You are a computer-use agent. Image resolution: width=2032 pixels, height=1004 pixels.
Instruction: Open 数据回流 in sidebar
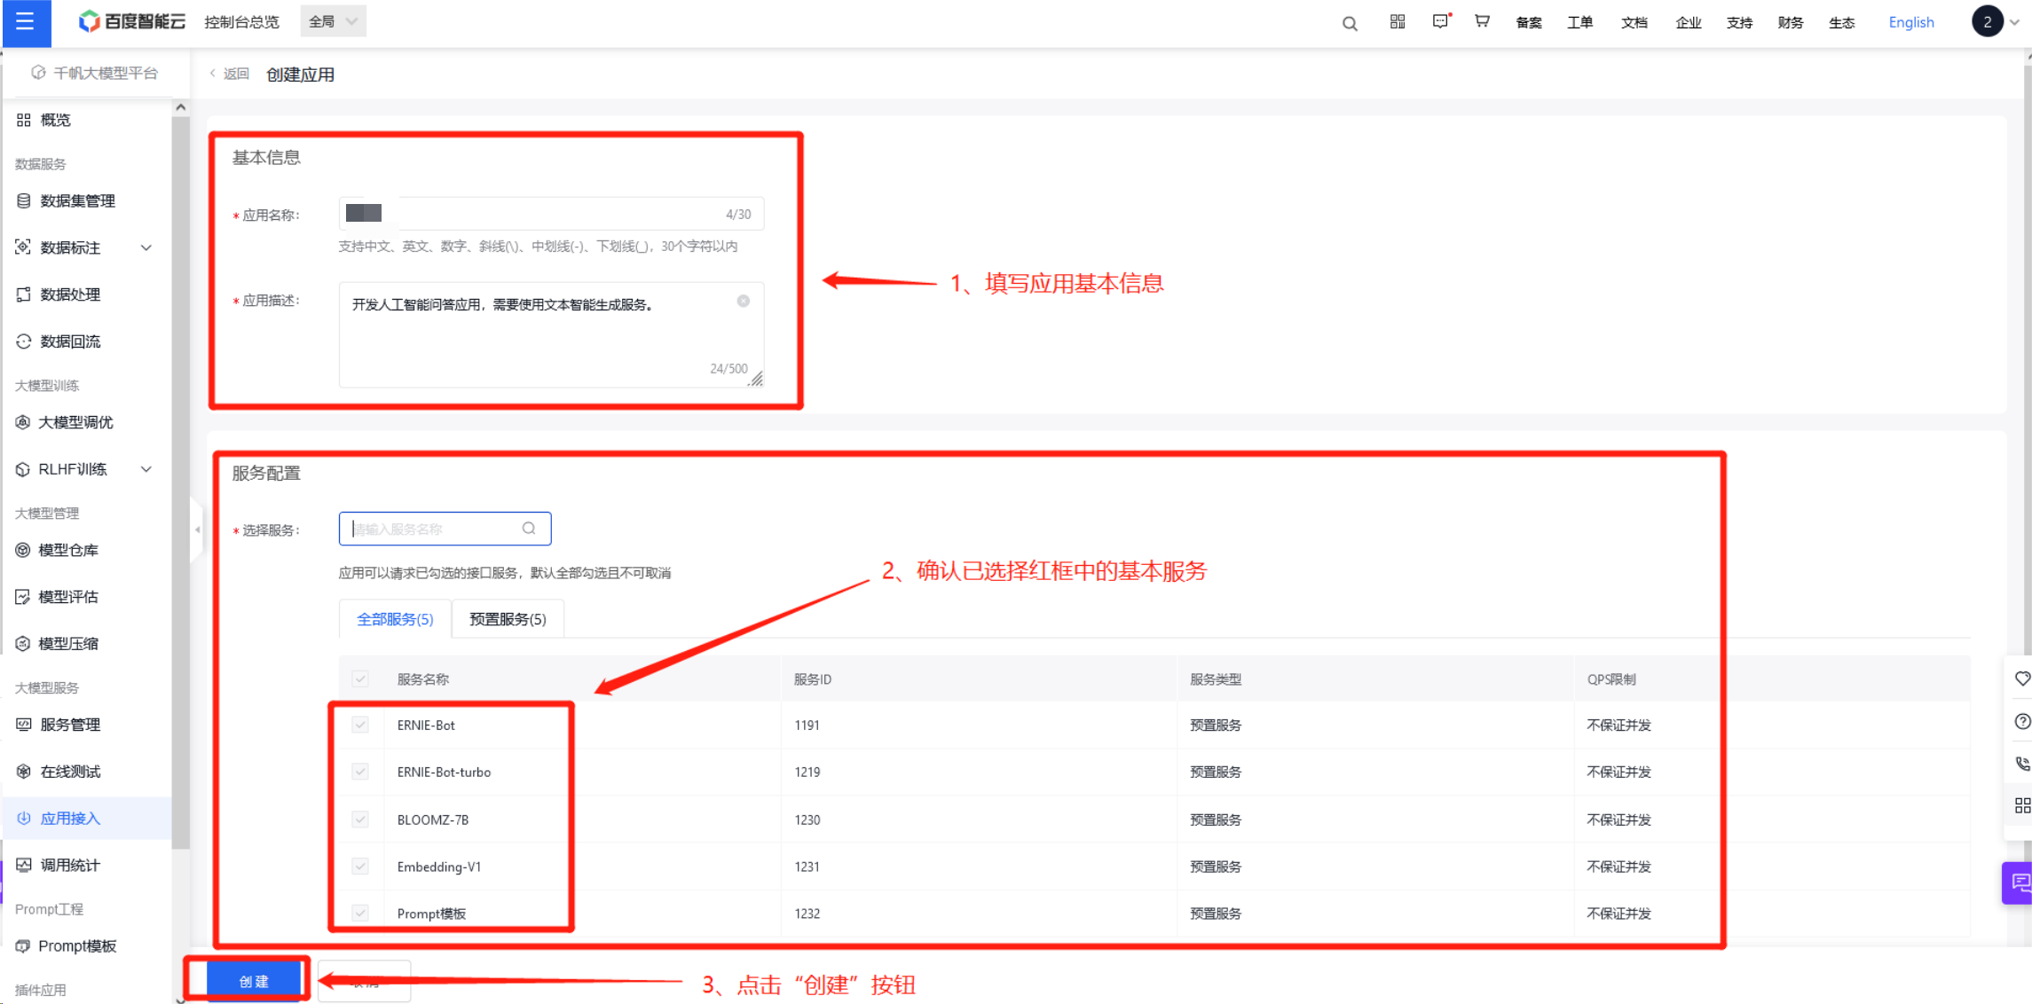pyautogui.click(x=70, y=341)
